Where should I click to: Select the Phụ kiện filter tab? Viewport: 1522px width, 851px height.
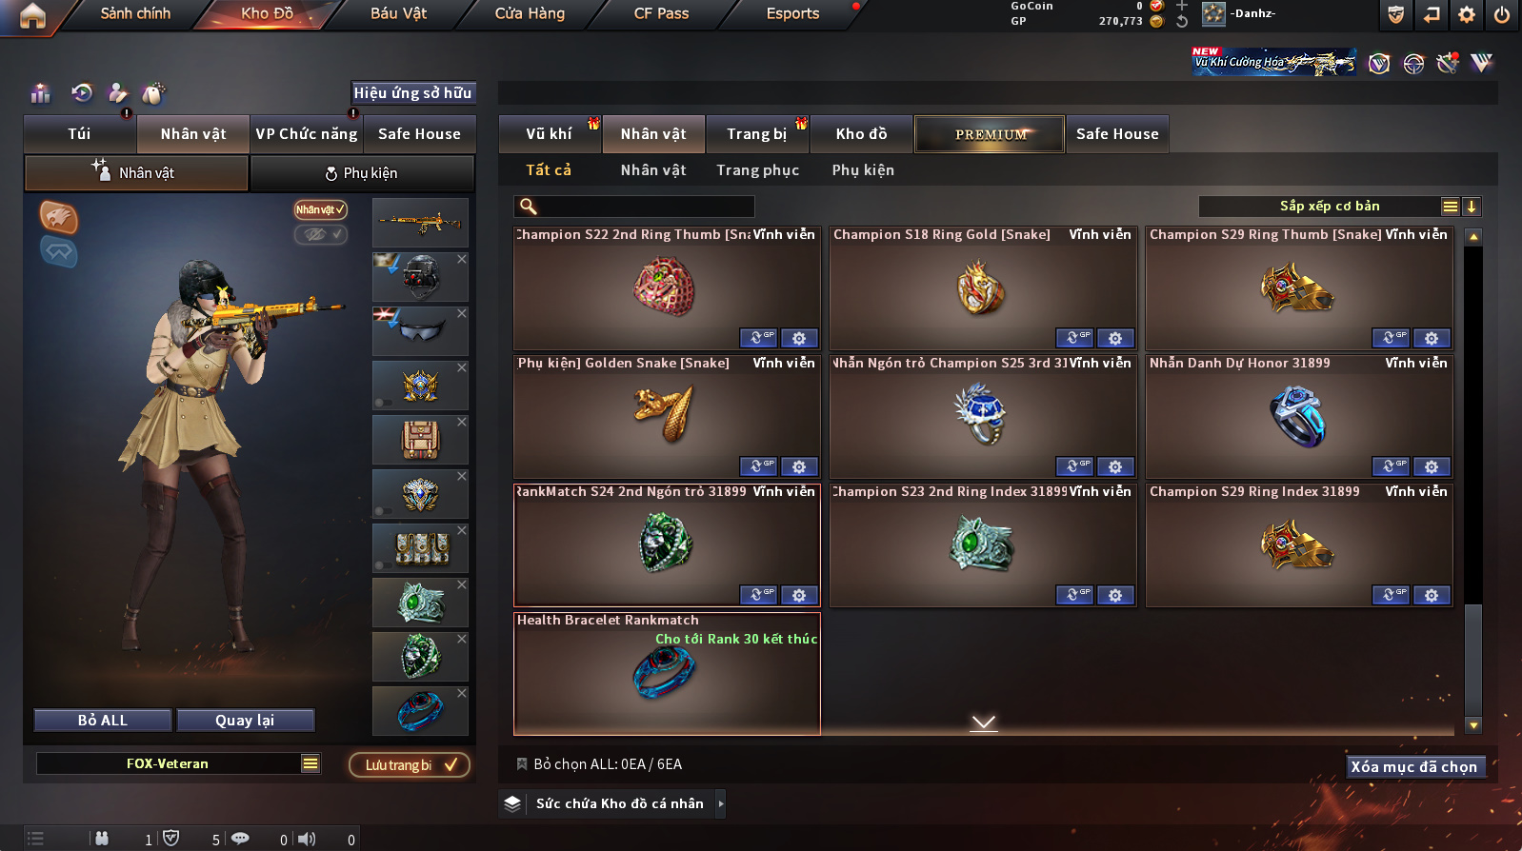(x=863, y=170)
